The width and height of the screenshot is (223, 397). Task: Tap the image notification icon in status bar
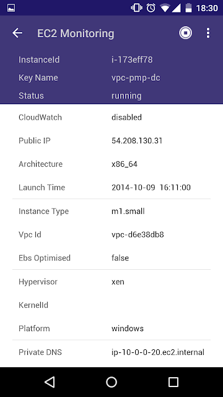pos(11,8)
